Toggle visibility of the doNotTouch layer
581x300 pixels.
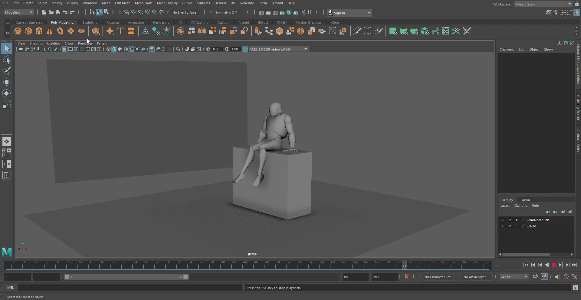coord(503,220)
